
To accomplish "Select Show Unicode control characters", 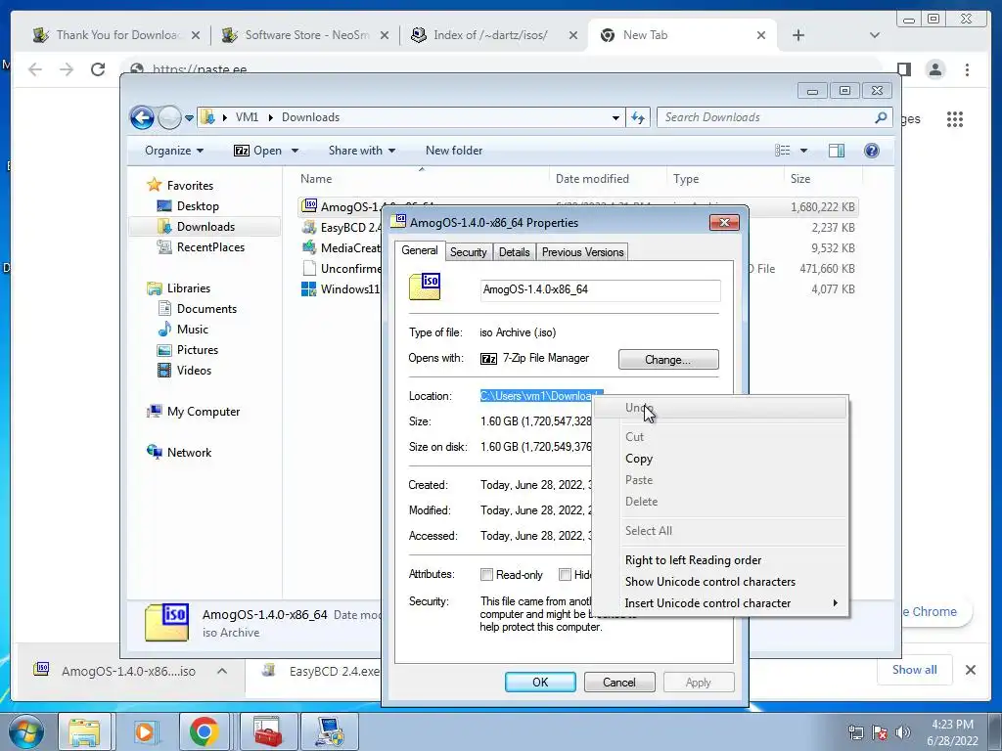I will 710,582.
